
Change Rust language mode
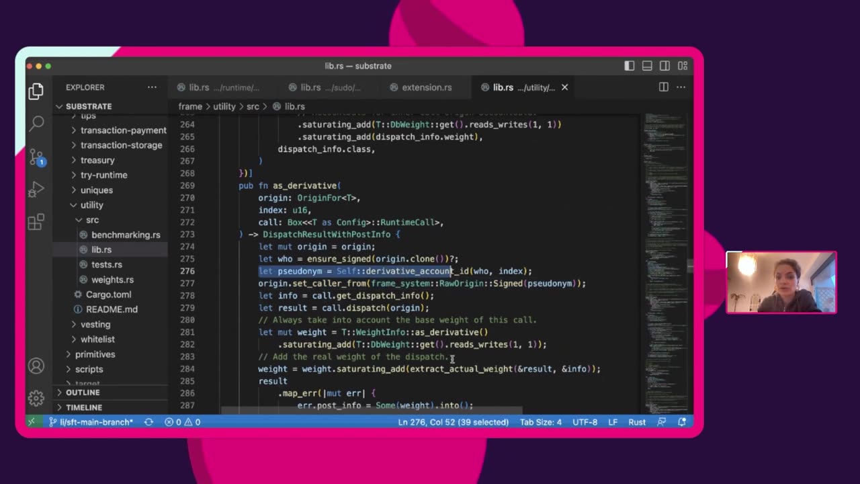point(637,422)
